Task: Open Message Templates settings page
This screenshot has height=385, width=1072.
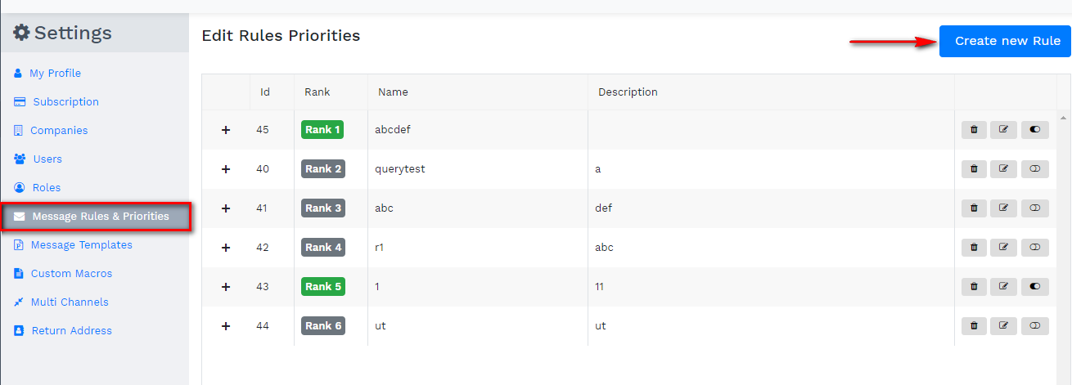Action: tap(81, 245)
